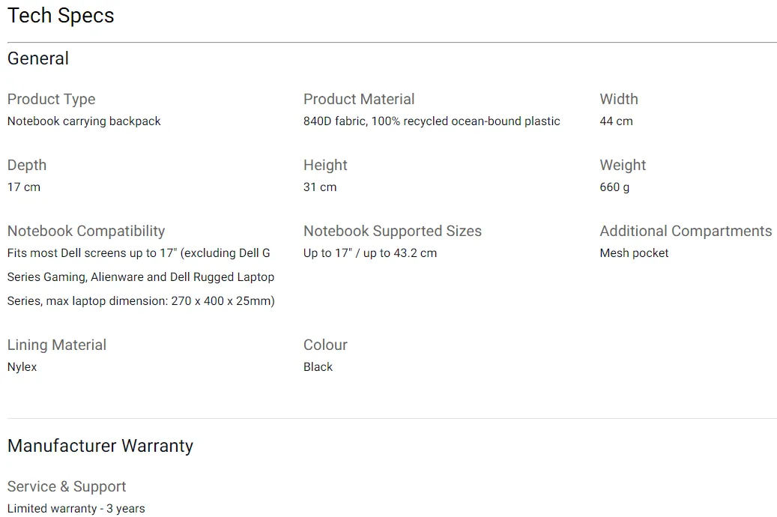Screen dimensions: 777x517
Task: Click the Notebook Supported Sizes label
Action: coord(393,231)
